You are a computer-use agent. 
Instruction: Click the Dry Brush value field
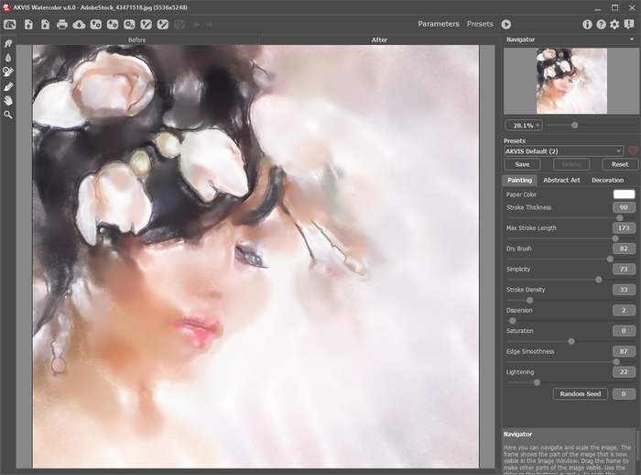[624, 249]
